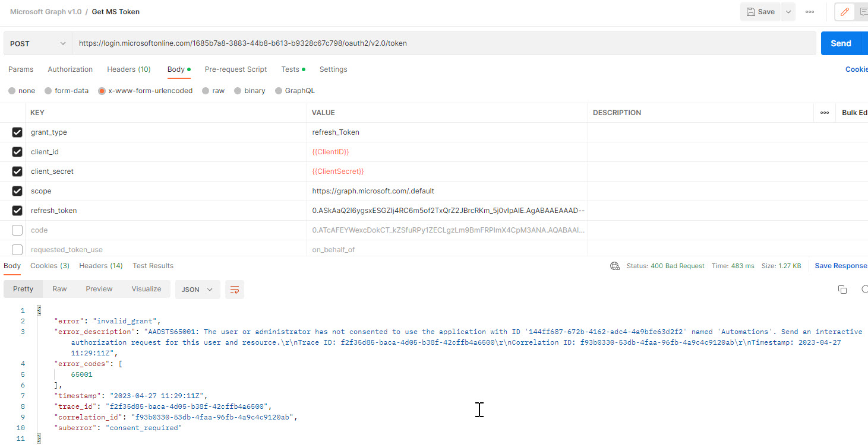Open the JSON format dropdown

click(x=197, y=290)
